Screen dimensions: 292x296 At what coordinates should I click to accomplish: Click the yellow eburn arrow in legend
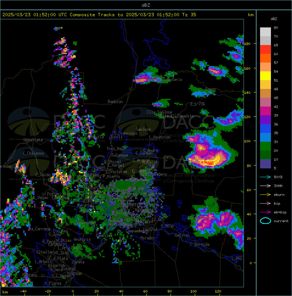point(265,195)
